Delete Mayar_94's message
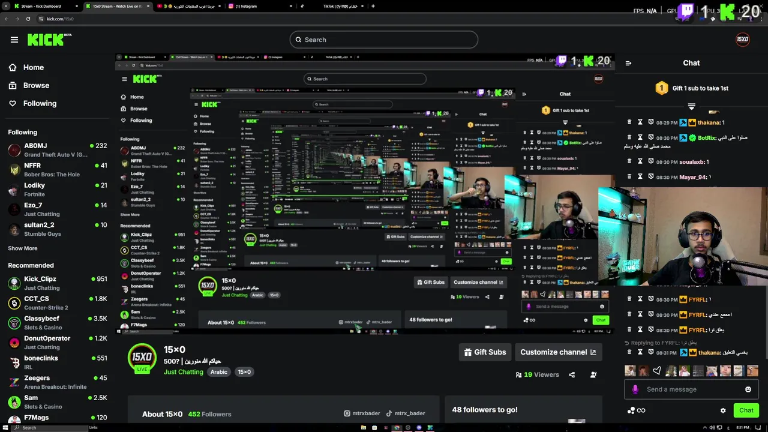Screen dimensions: 768x432 click(629, 177)
